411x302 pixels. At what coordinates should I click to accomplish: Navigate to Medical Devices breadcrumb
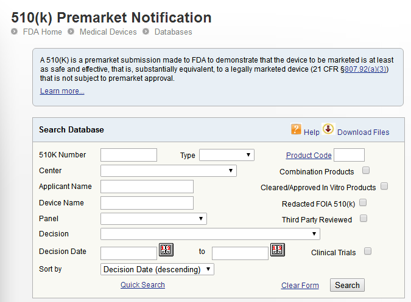tap(108, 32)
